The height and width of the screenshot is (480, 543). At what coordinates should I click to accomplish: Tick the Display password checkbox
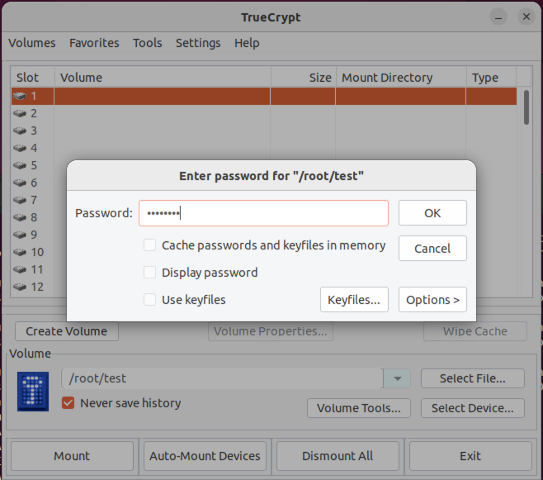pyautogui.click(x=150, y=272)
